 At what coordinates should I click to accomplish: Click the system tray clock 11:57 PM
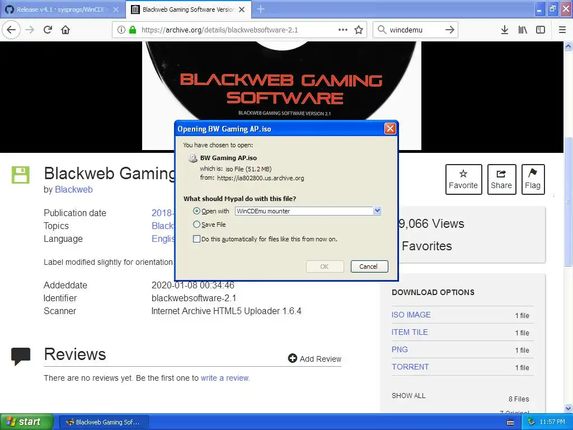(552, 422)
